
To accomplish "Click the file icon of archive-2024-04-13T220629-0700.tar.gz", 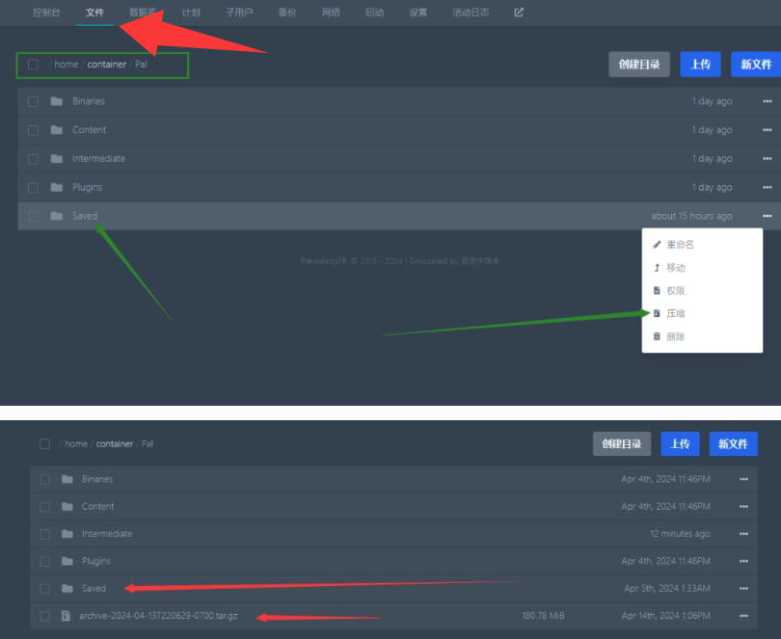I will tap(67, 615).
